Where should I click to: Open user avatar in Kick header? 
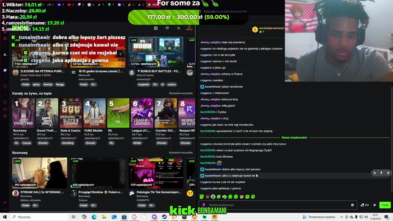coord(189,28)
